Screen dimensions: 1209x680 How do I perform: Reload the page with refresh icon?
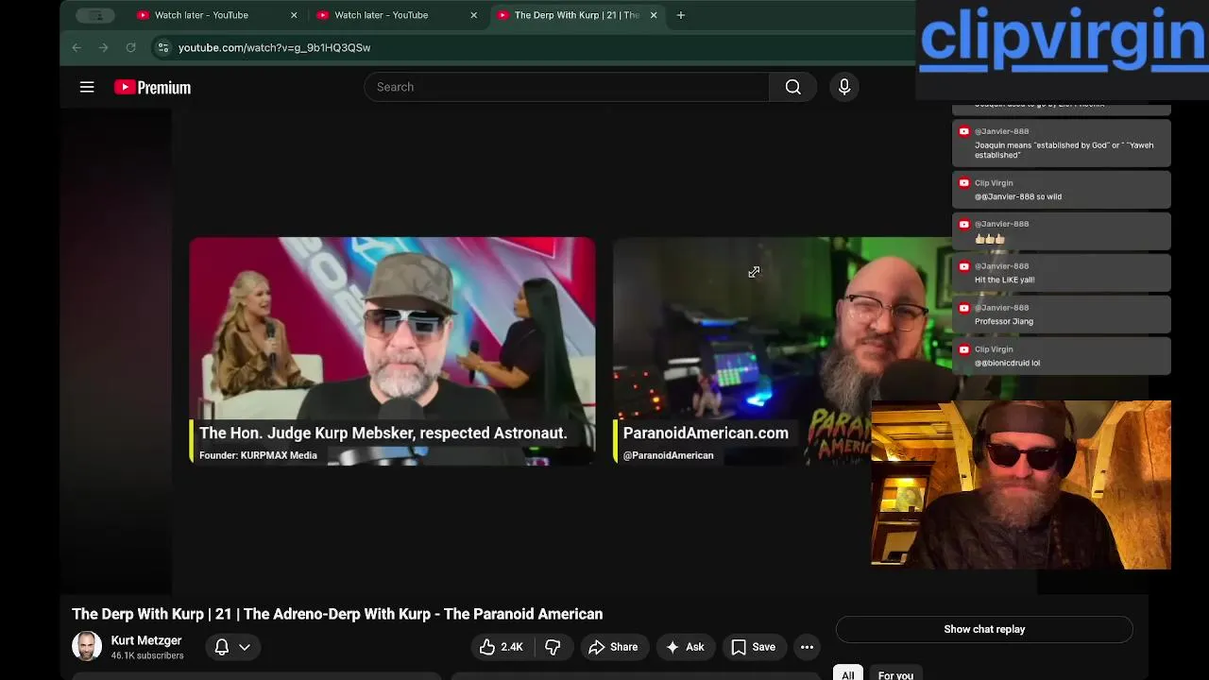(130, 47)
